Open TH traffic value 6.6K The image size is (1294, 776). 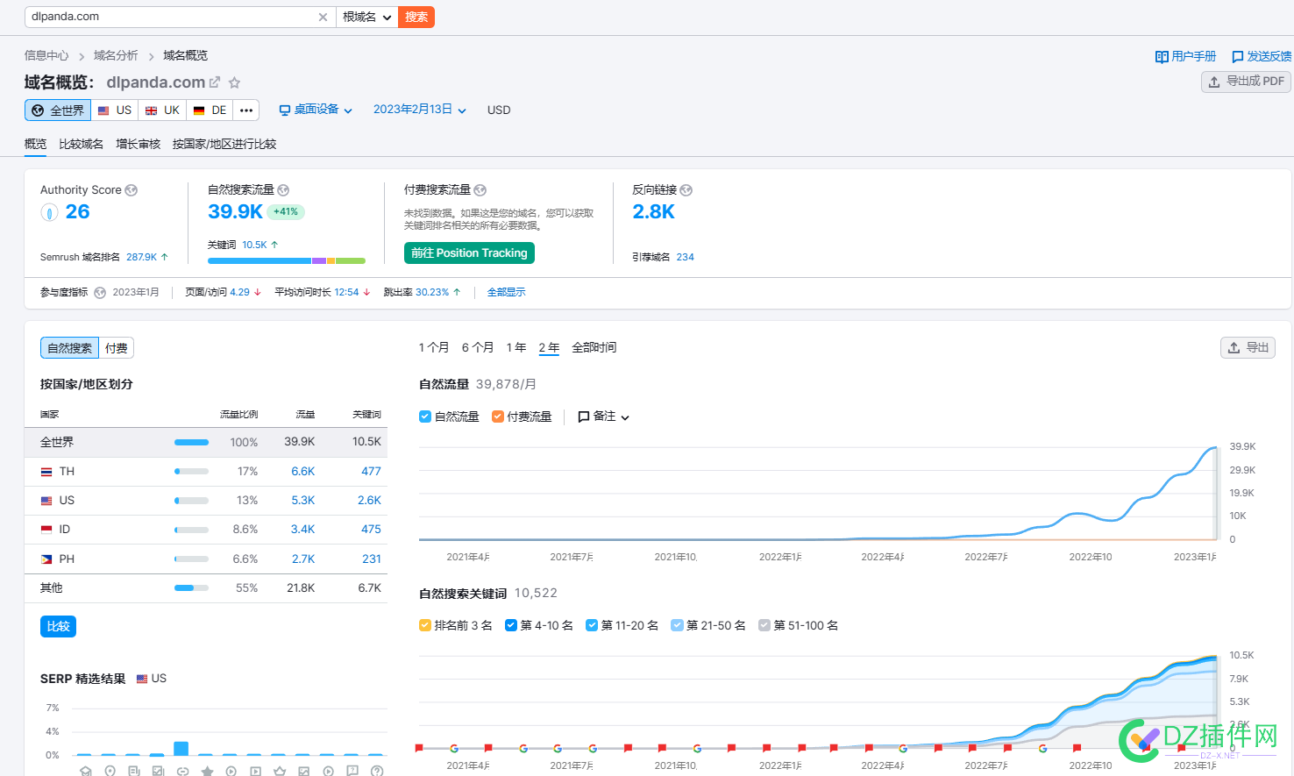click(302, 472)
